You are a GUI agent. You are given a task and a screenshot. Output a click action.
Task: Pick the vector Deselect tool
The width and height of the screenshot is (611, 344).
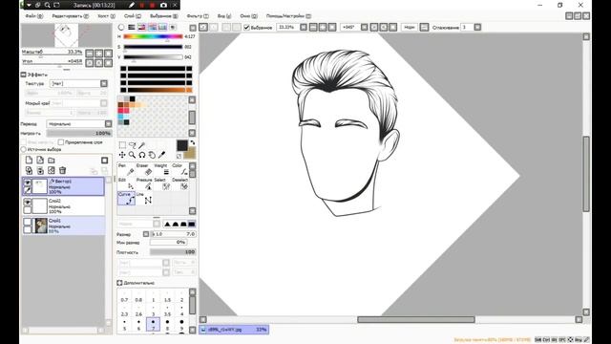[x=180, y=184]
